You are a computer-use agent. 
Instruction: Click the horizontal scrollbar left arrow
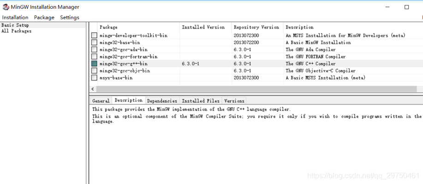pos(93,89)
